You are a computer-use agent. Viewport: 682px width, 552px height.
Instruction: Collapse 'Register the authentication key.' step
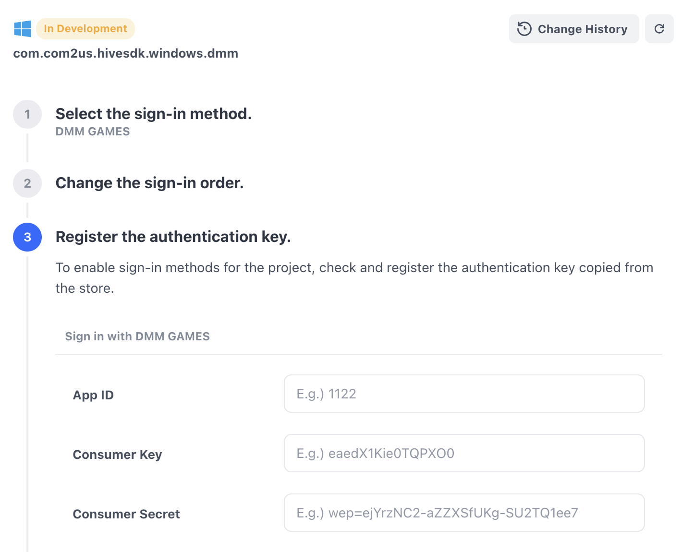(173, 237)
